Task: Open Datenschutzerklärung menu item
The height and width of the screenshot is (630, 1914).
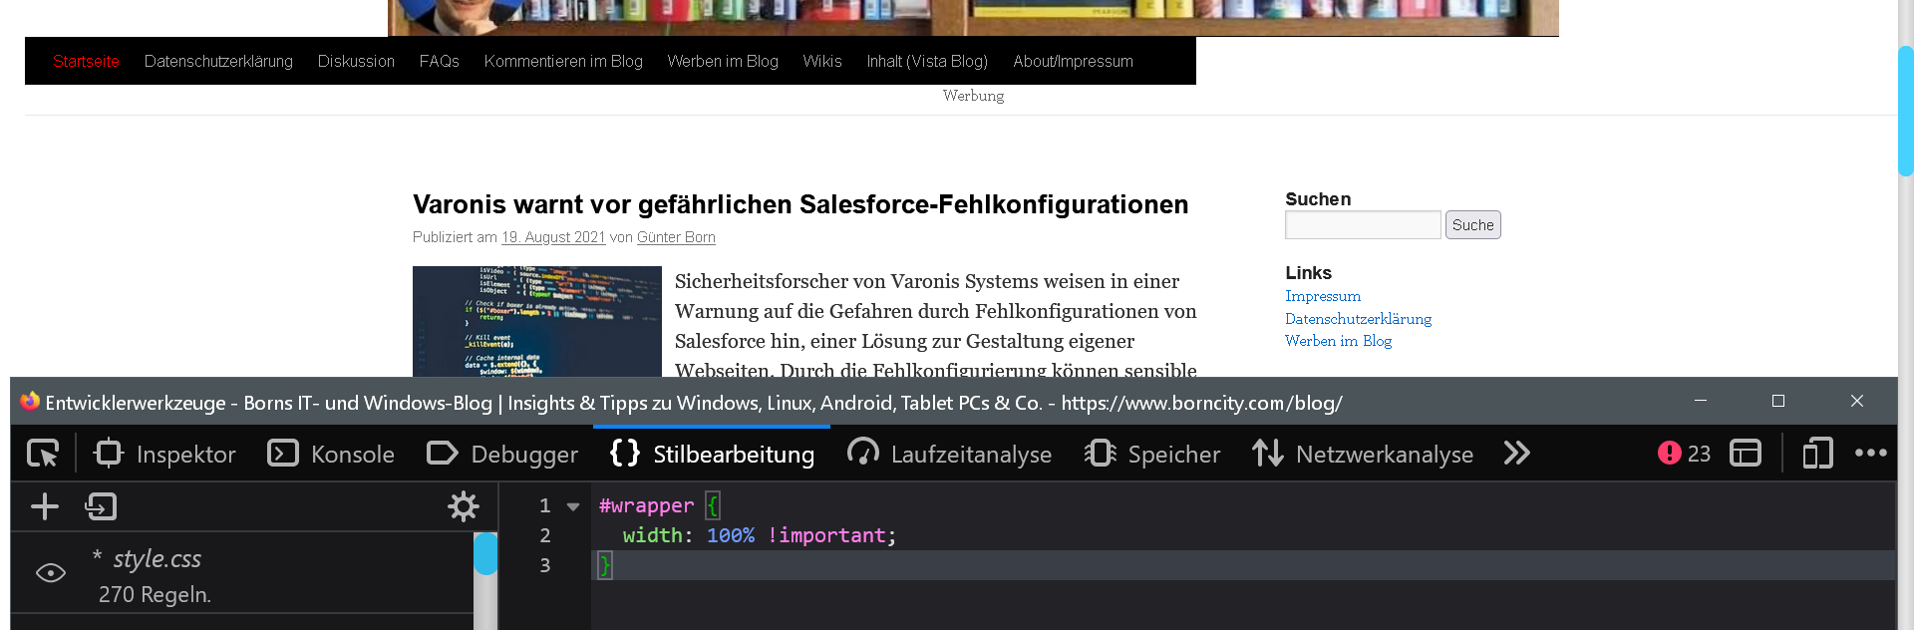Action: 218,62
